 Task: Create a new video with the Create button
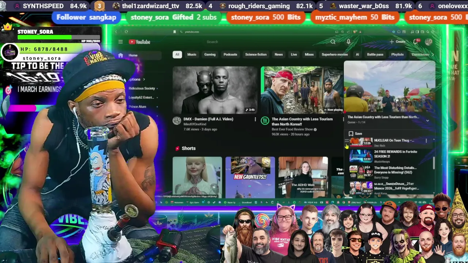pyautogui.click(x=397, y=42)
